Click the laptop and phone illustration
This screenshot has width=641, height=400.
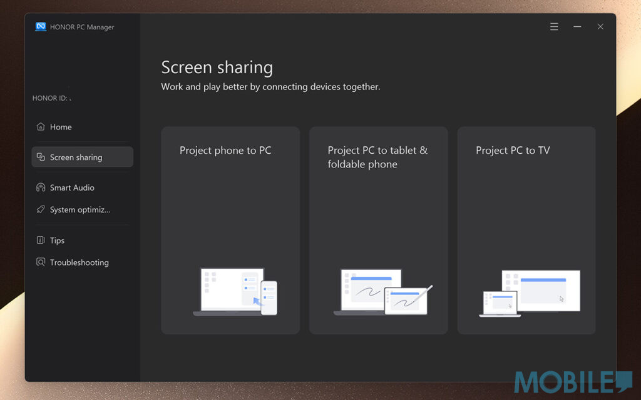pyautogui.click(x=235, y=291)
